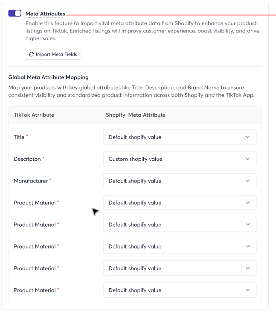Viewport: 276px width, 316px height.
Task: Open the Custom shopify value dropdown
Action: coord(180,159)
